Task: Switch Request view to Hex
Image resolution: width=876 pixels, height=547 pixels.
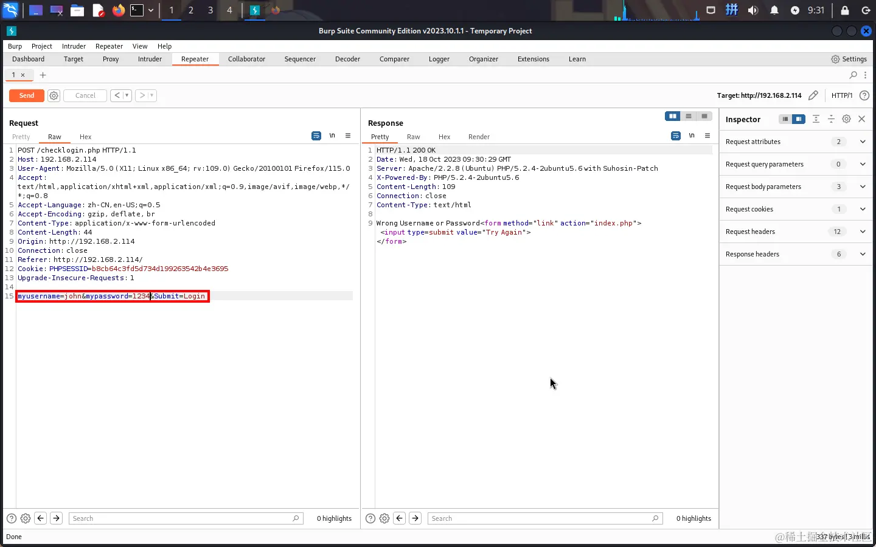Action: (x=85, y=137)
